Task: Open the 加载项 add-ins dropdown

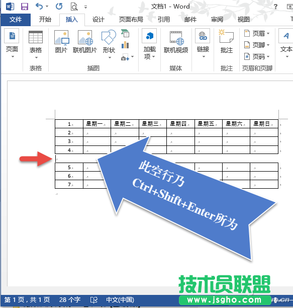Action: pyautogui.click(x=149, y=44)
